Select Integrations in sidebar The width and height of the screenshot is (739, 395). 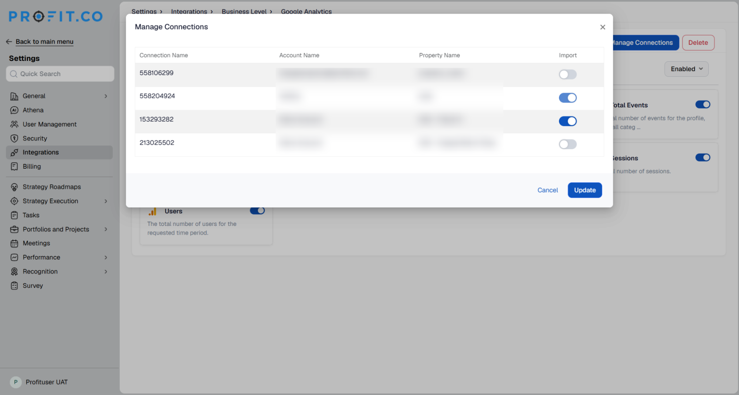point(59,152)
